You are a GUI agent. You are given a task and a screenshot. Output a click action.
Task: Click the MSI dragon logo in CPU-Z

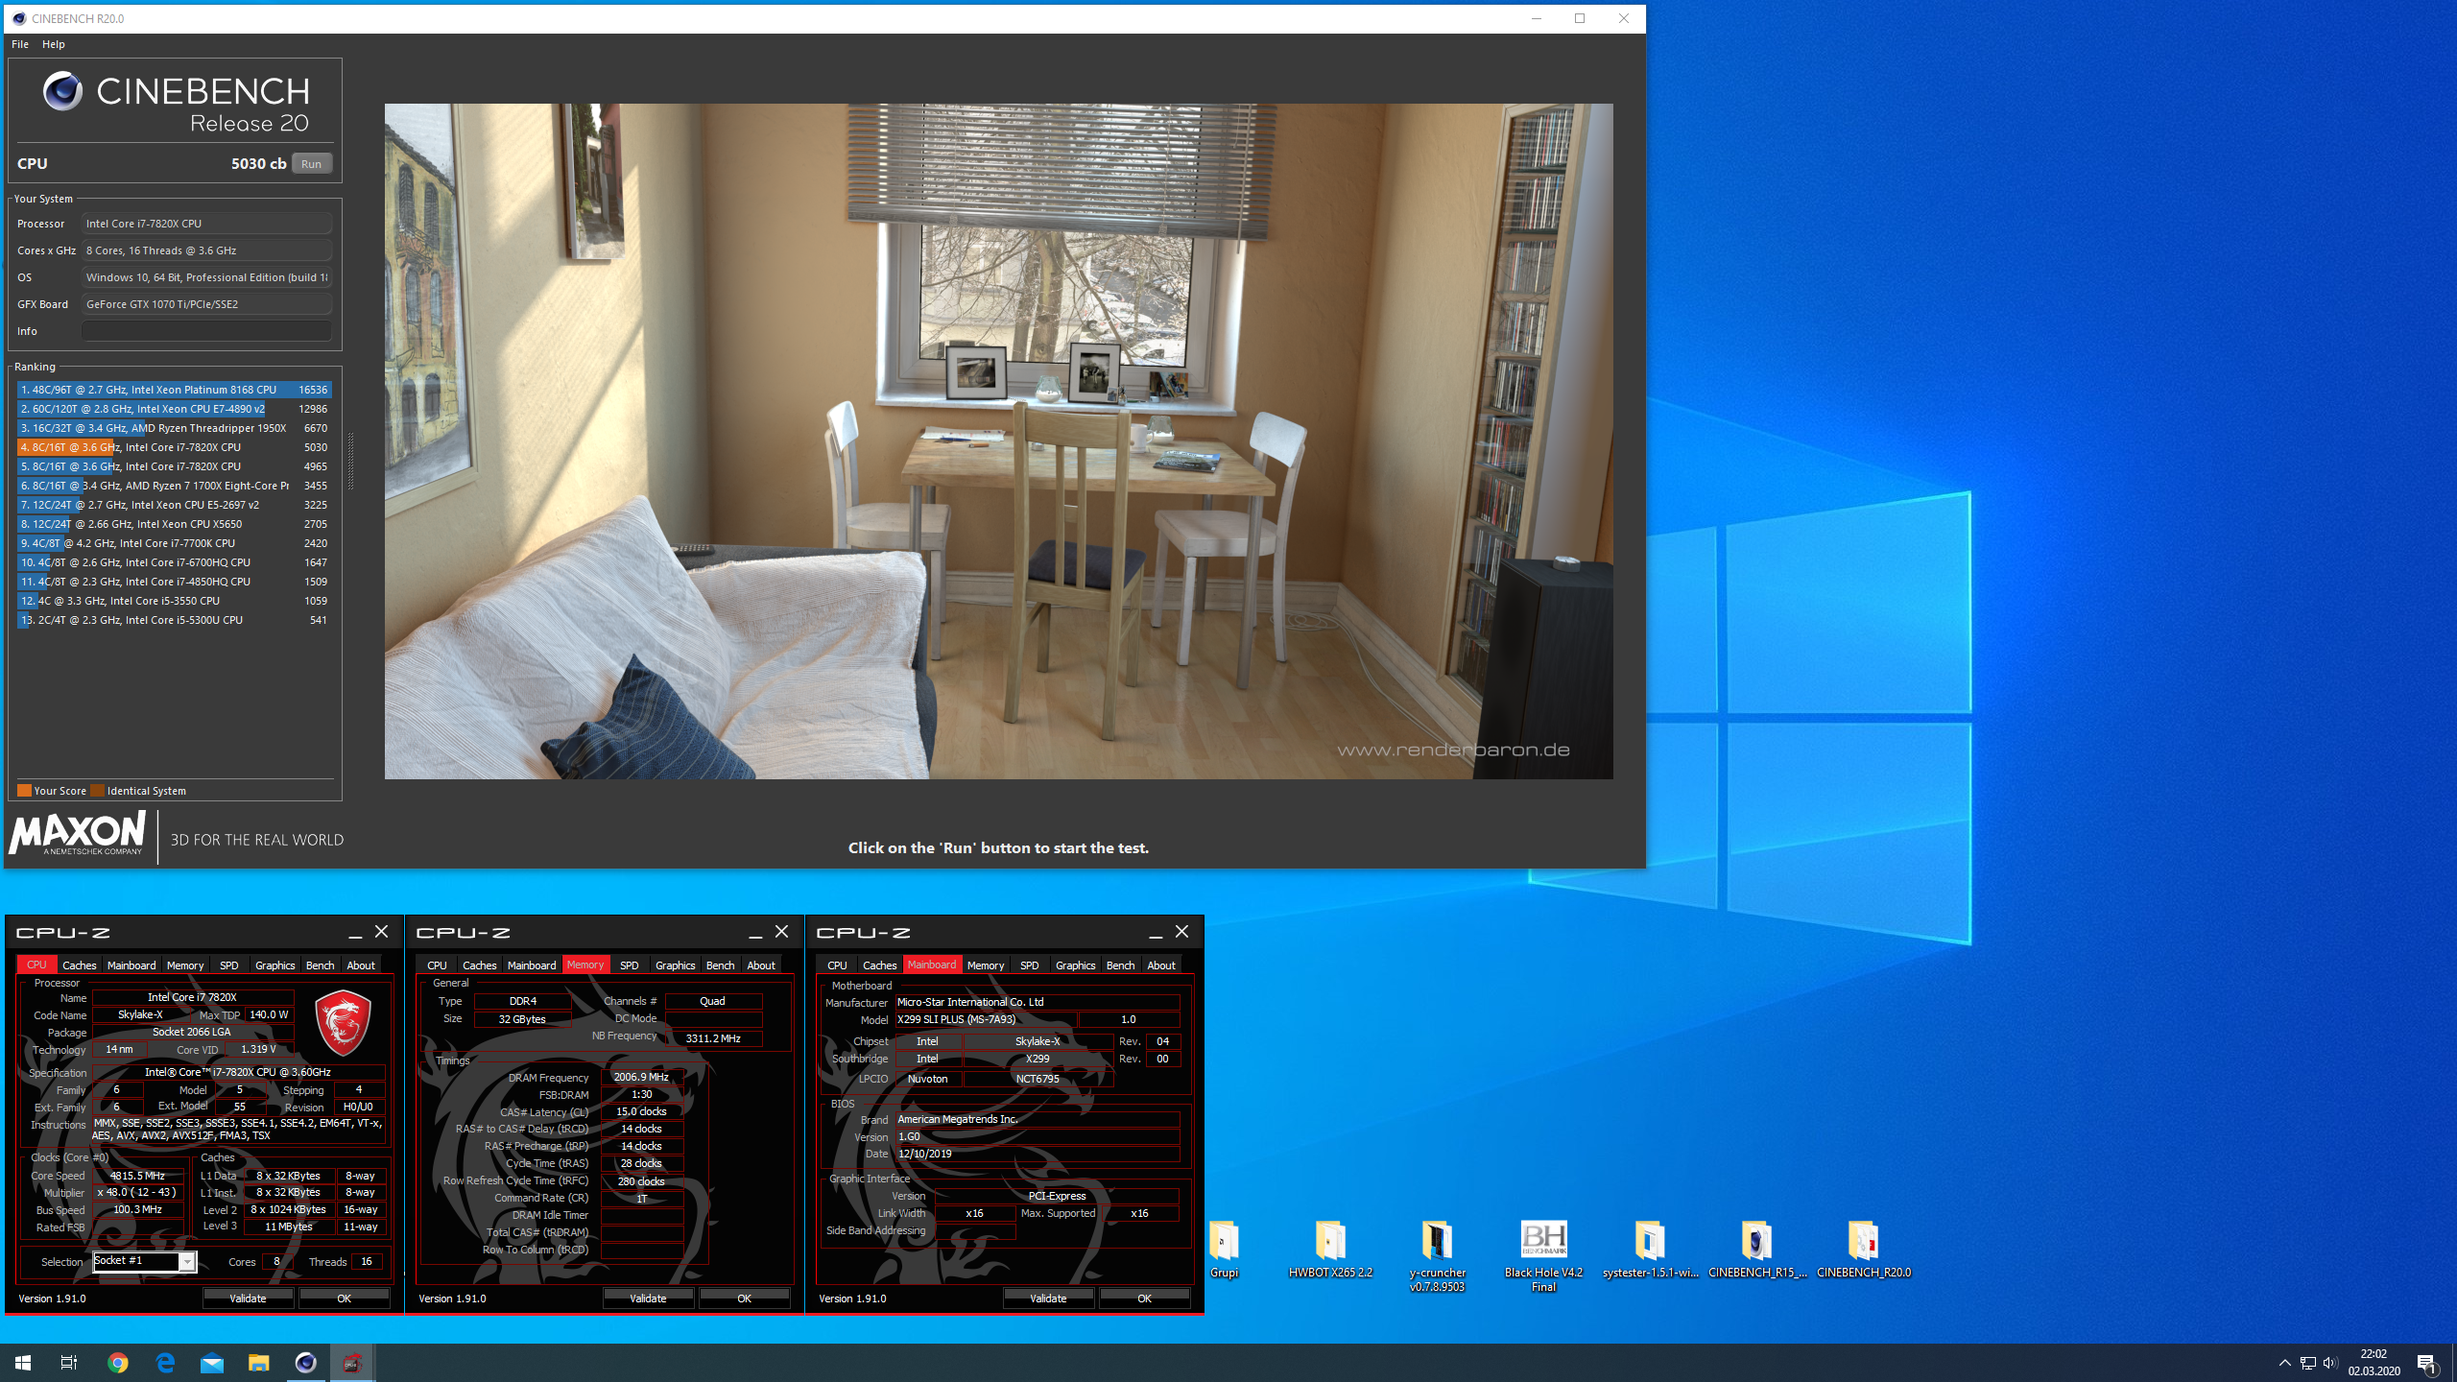point(343,1024)
